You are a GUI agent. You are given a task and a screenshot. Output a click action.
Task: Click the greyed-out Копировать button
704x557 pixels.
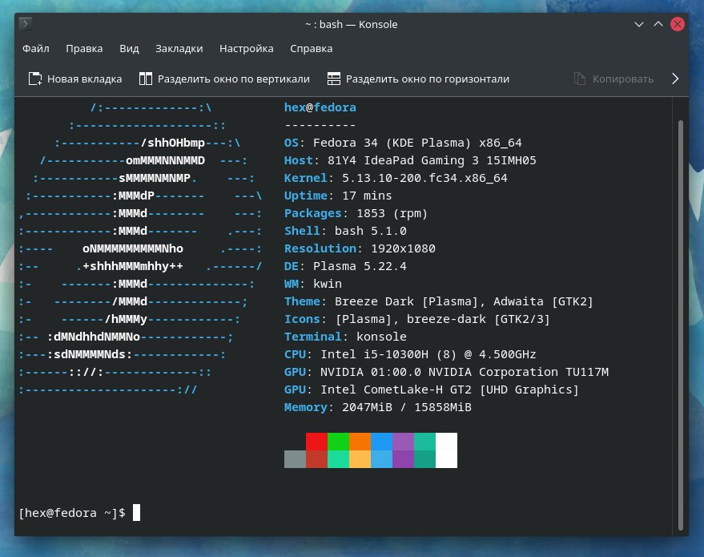coord(613,79)
